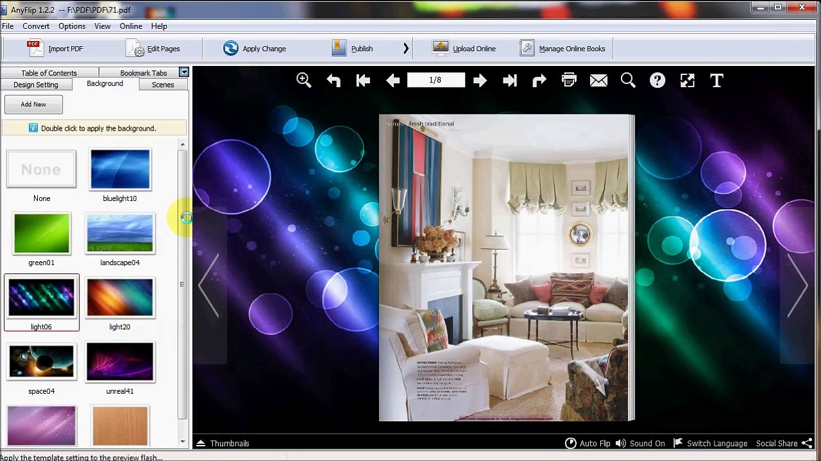Click the back return arrow icon
Image resolution: width=821 pixels, height=461 pixels.
[334, 80]
